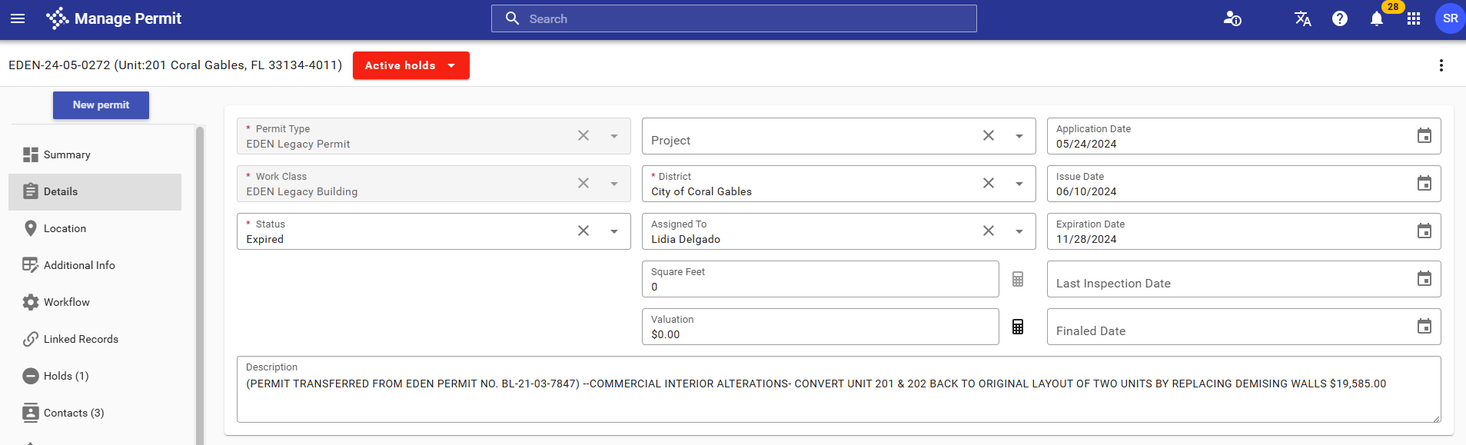Open the SR user profile avatar
This screenshot has width=1466, height=445.
coord(1449,18)
